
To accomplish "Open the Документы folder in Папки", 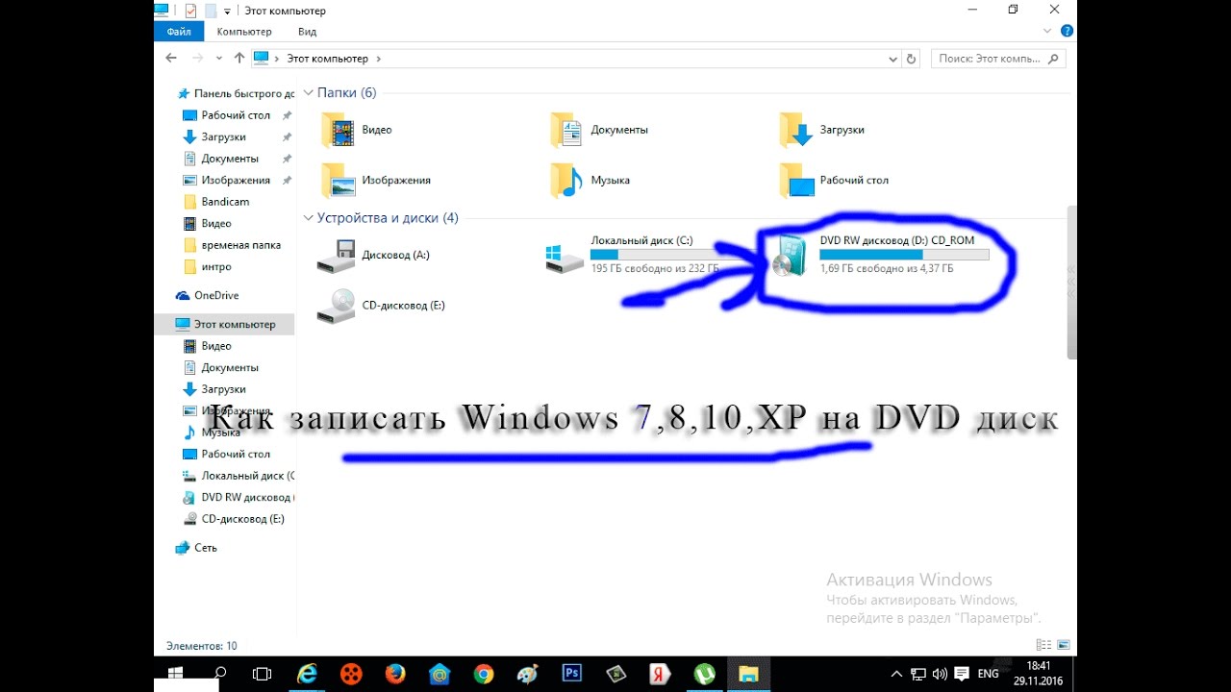I will 598,130.
